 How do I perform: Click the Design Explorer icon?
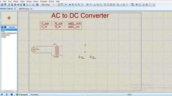(x=24, y=5)
